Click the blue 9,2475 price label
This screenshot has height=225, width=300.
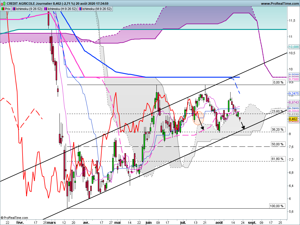[294, 93]
